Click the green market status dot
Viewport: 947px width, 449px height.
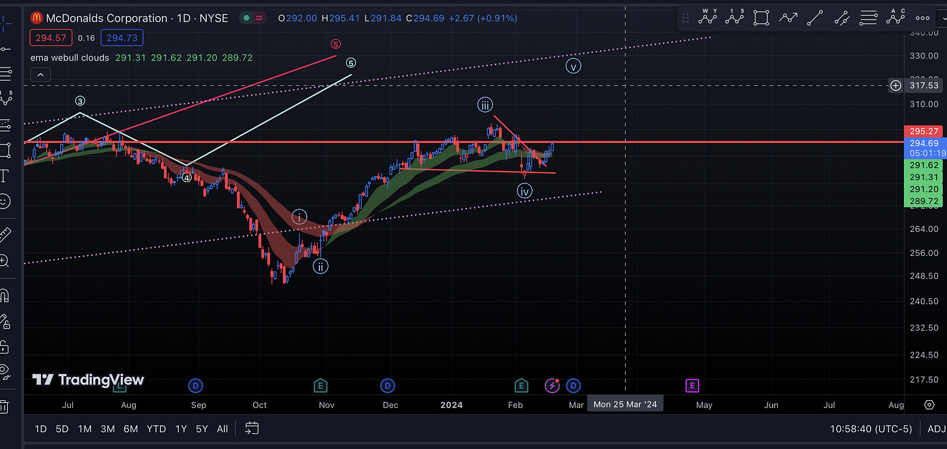point(248,18)
